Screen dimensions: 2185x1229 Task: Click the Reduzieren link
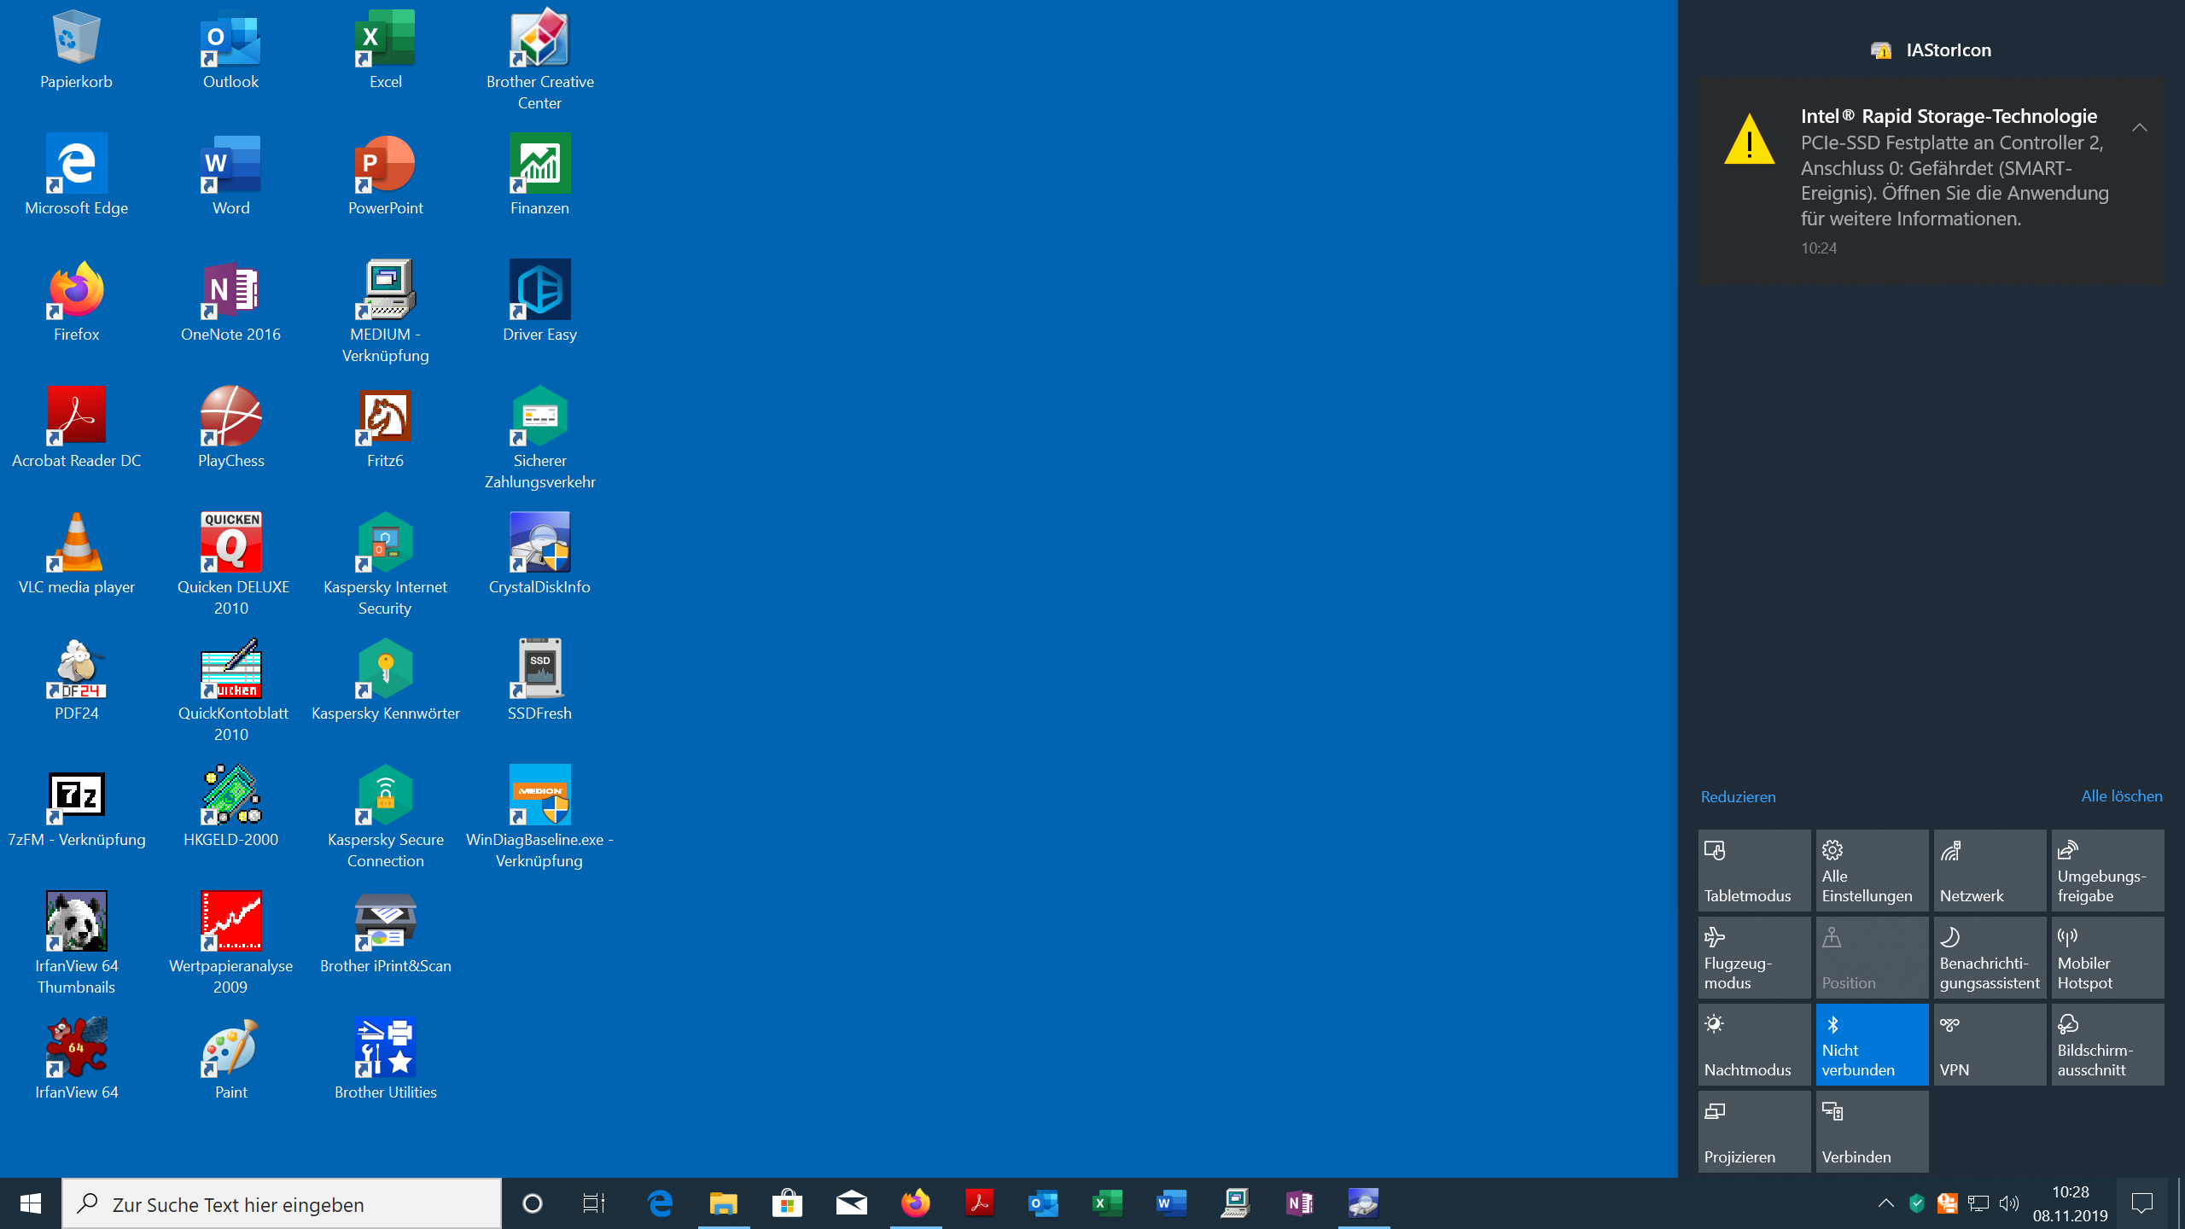click(x=1738, y=796)
